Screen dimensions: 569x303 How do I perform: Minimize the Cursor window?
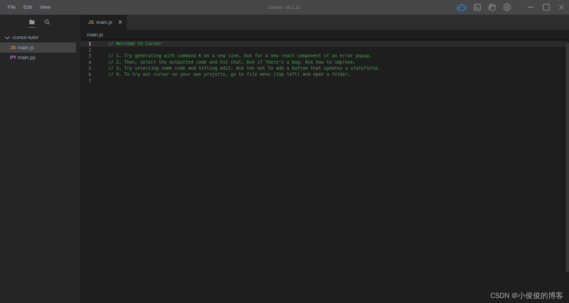531,7
